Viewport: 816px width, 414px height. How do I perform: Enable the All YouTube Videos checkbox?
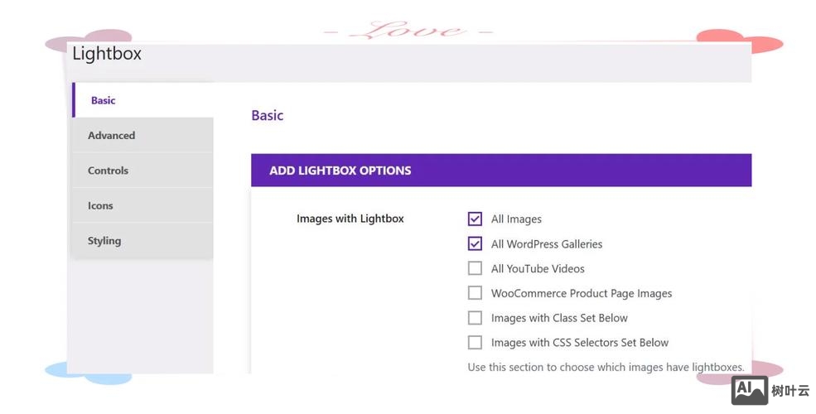pyautogui.click(x=475, y=268)
